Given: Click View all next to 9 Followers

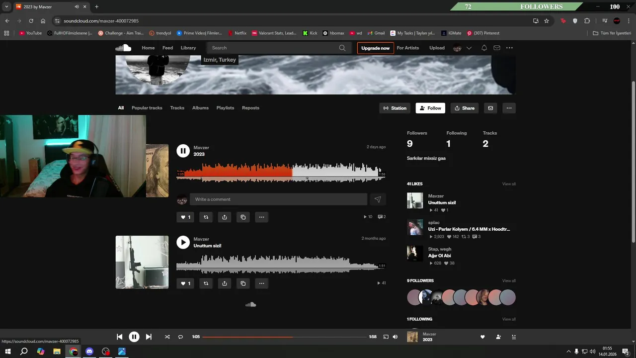Looking at the screenshot, I should (509, 281).
